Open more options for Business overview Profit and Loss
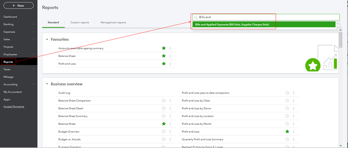This screenshot has height=148, width=348. [294, 131]
